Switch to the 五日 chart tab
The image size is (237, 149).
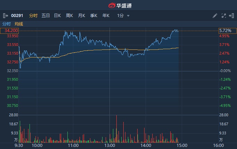pos(46,16)
